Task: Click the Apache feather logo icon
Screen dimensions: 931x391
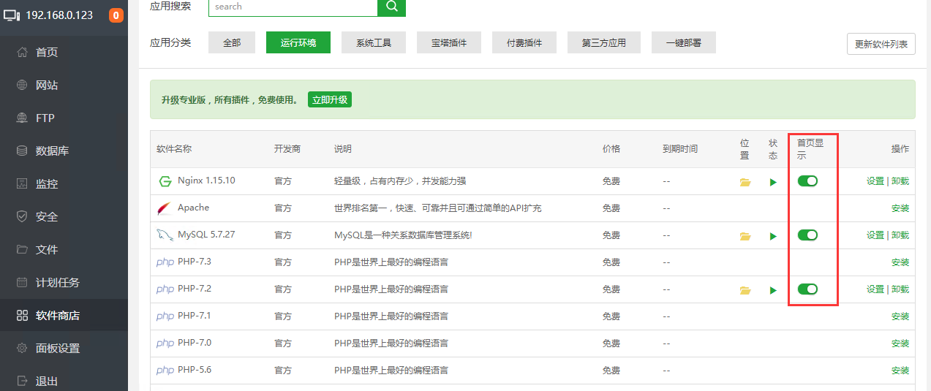Action: point(165,208)
